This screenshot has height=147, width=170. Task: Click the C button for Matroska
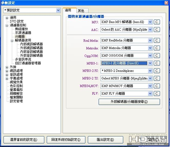[157, 48]
